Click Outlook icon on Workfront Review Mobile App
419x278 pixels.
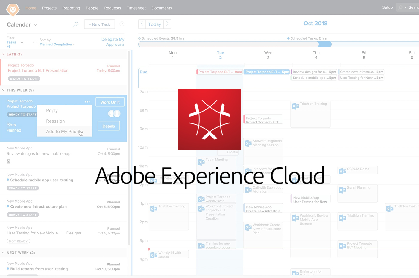point(295,218)
